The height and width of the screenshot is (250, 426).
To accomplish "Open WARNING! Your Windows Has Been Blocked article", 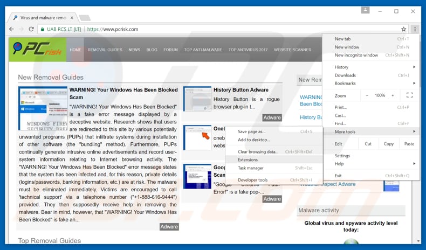I will (123, 93).
